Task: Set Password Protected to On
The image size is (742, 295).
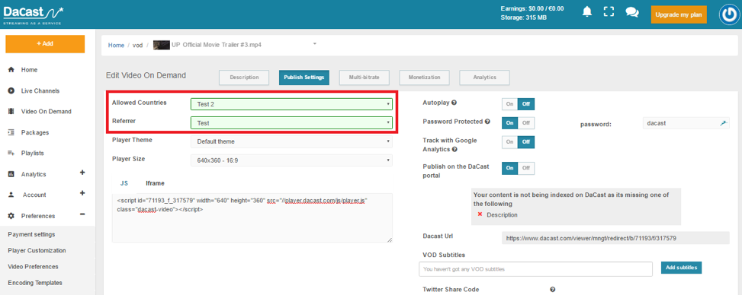Action: (509, 122)
